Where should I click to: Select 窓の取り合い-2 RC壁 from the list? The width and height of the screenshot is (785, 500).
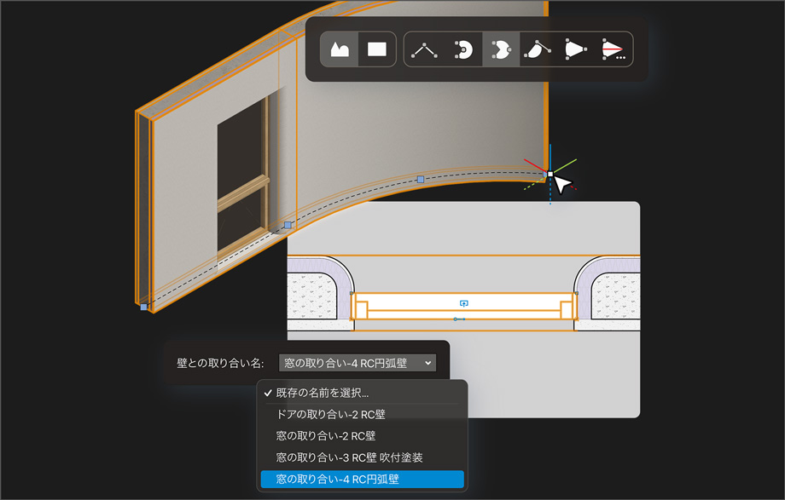coord(362,436)
